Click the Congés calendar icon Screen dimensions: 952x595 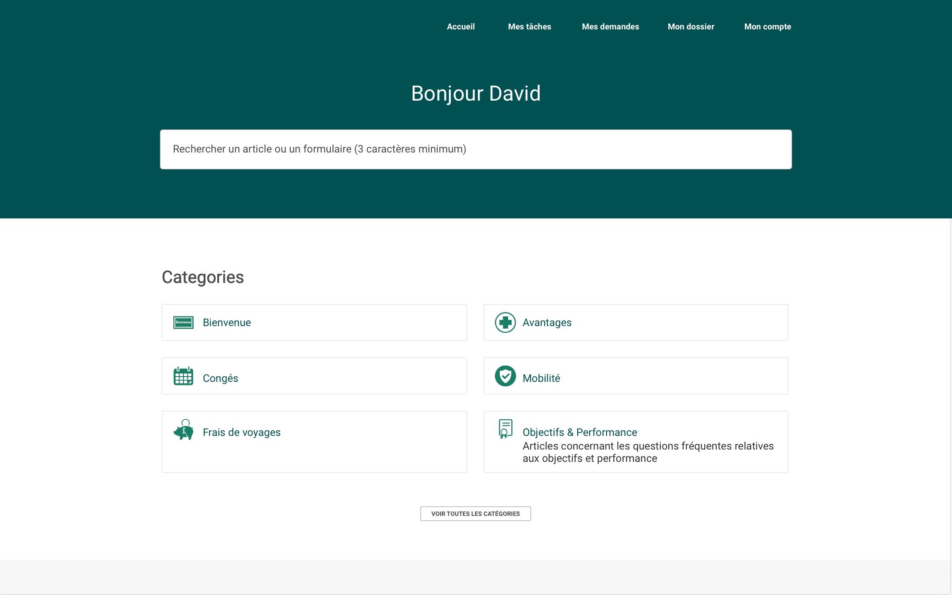pyautogui.click(x=183, y=376)
